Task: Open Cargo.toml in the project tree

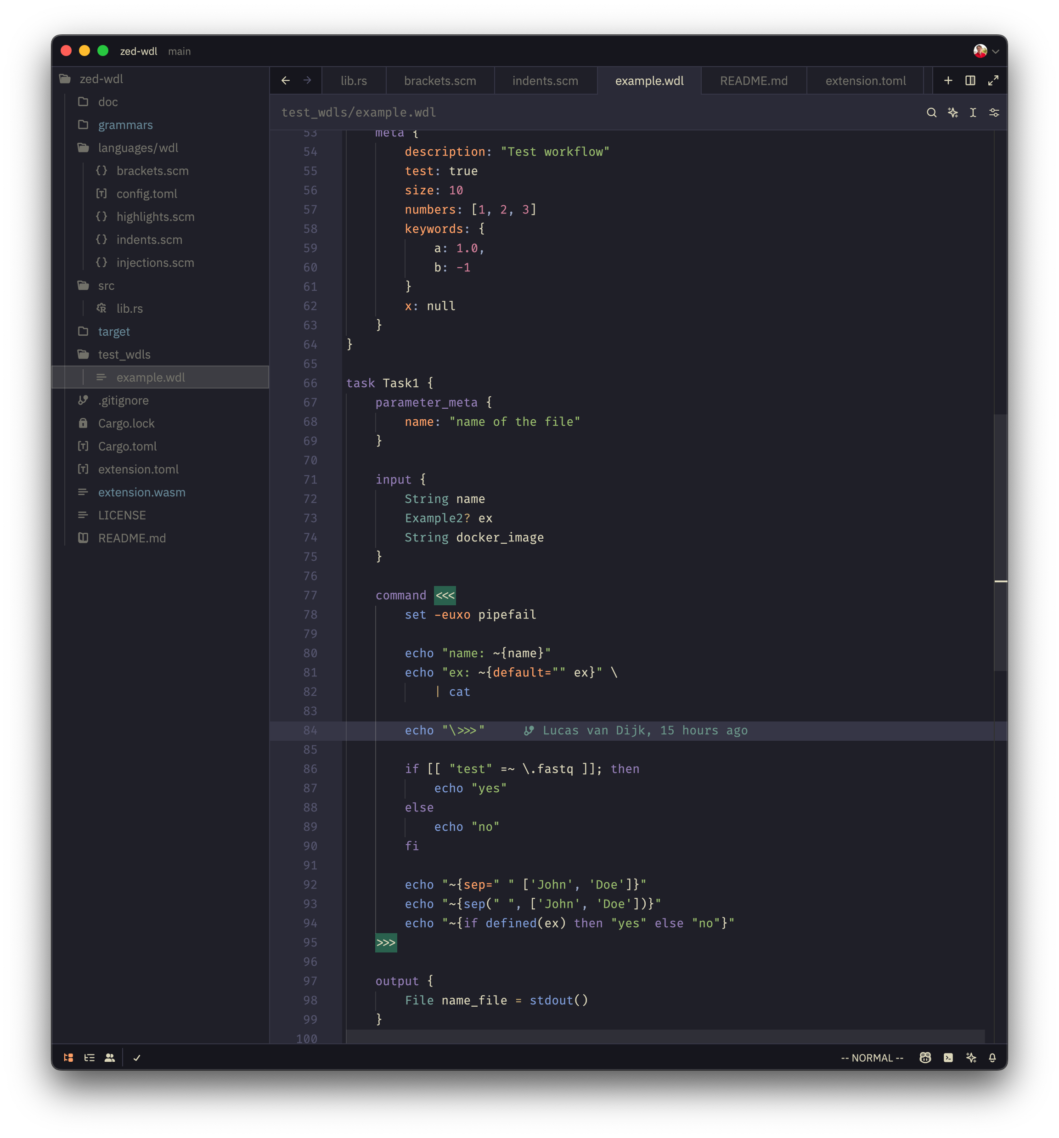Action: tap(160, 446)
